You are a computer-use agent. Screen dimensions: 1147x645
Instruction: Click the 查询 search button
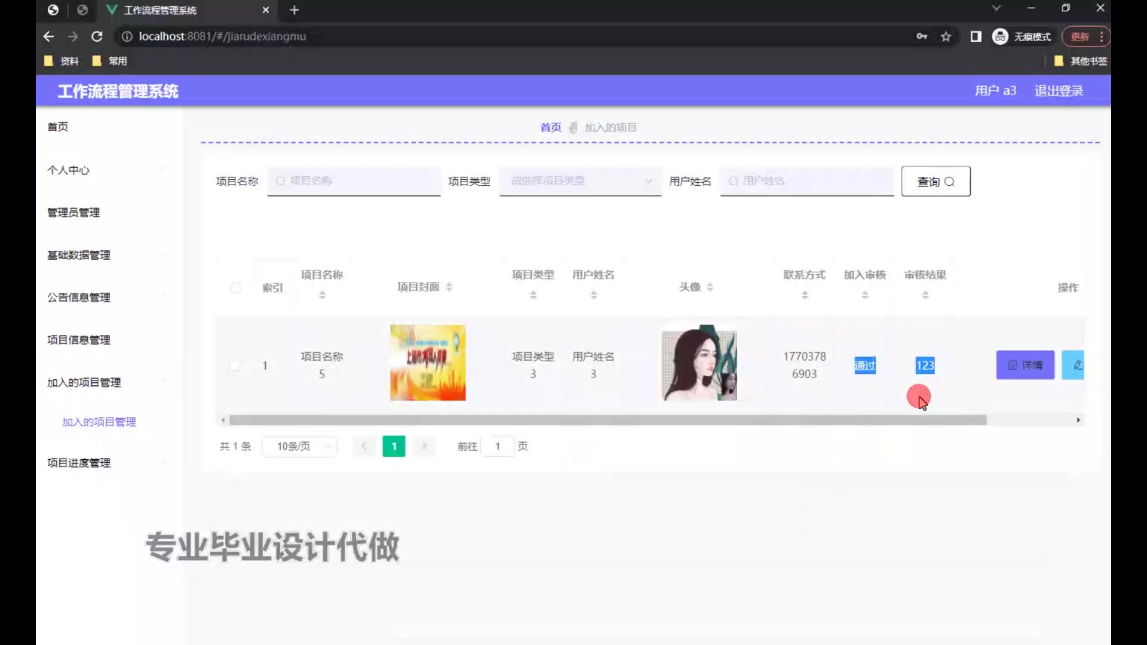point(936,182)
